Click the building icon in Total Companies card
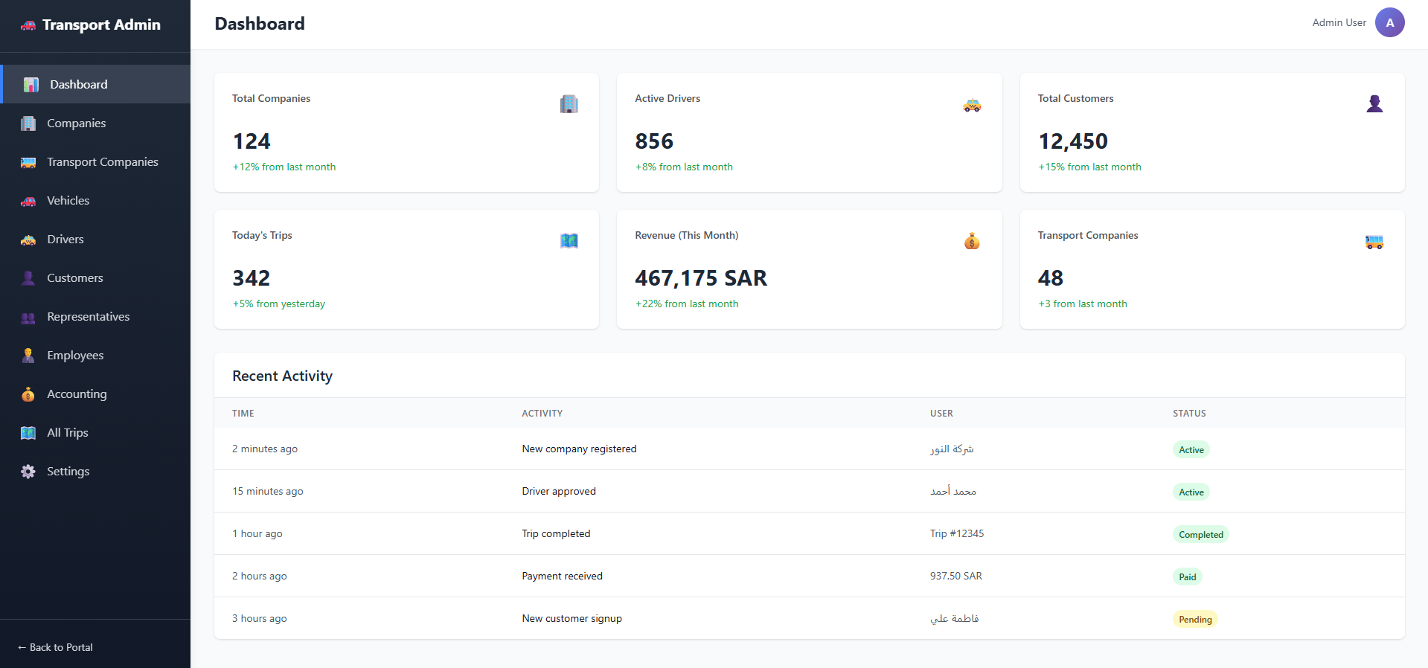The width and height of the screenshot is (1428, 668). [x=569, y=104]
